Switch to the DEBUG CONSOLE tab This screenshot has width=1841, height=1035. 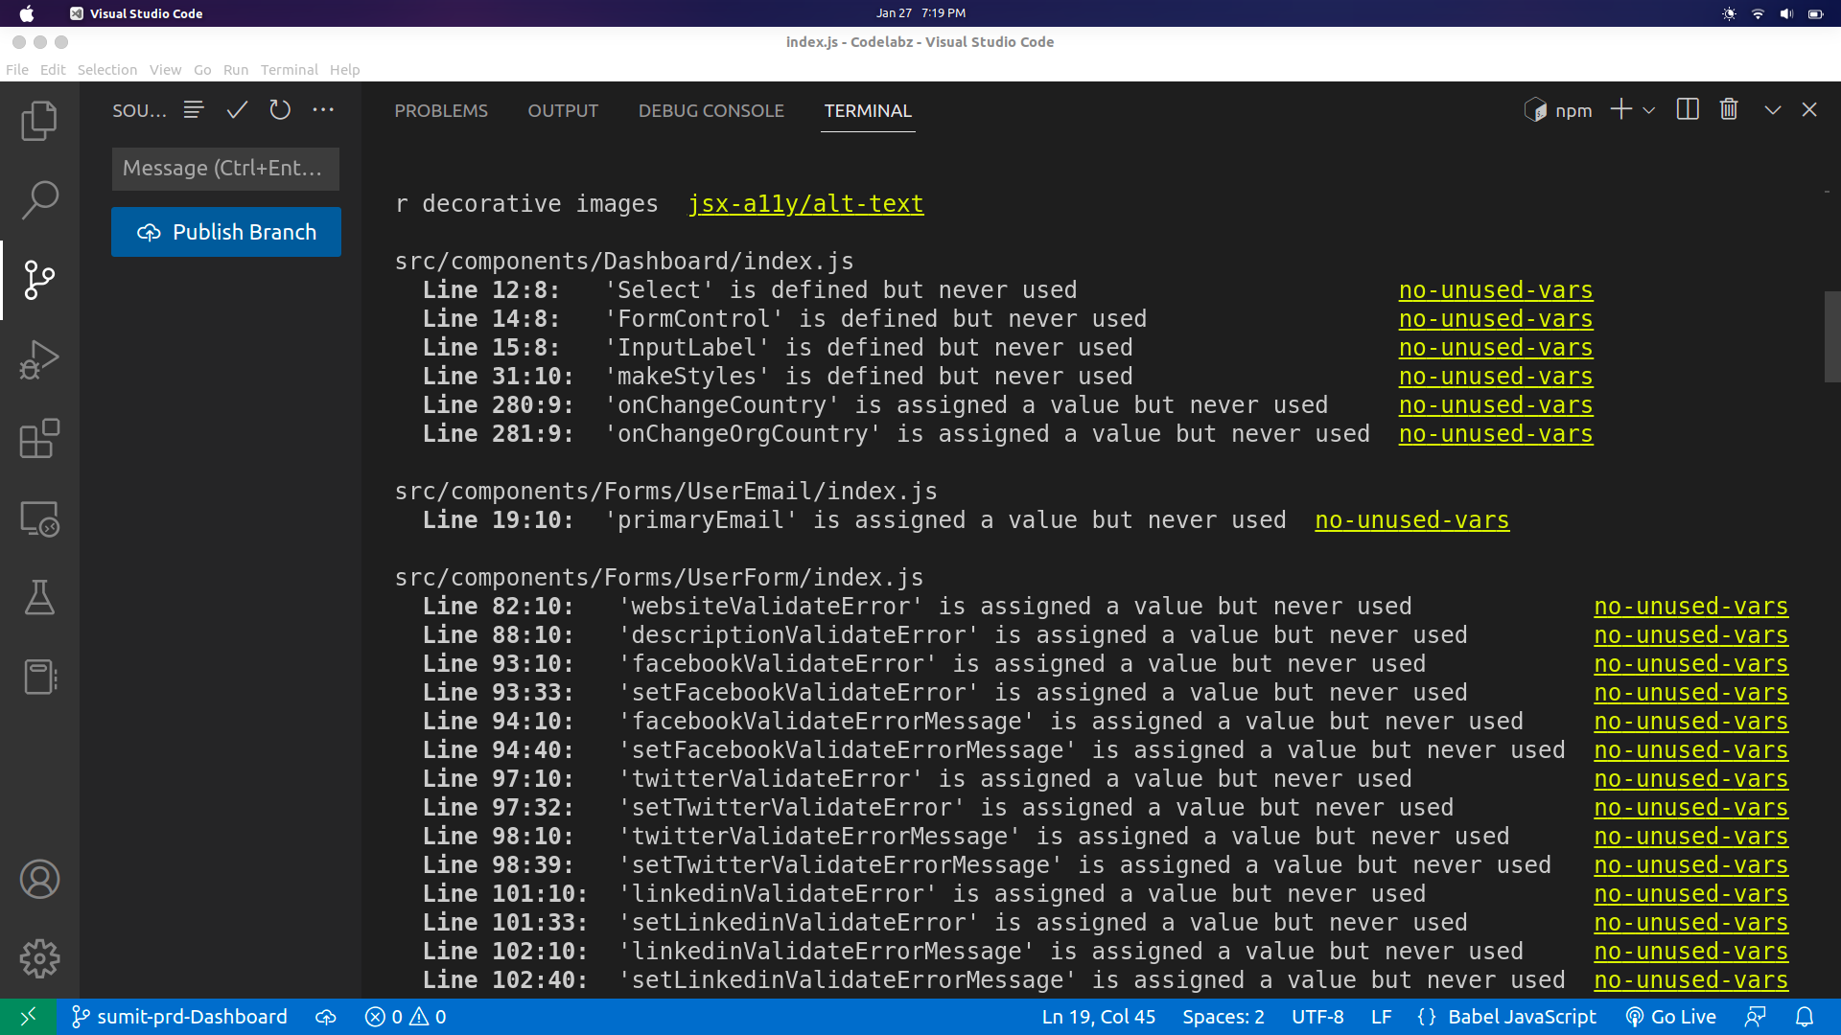(711, 110)
